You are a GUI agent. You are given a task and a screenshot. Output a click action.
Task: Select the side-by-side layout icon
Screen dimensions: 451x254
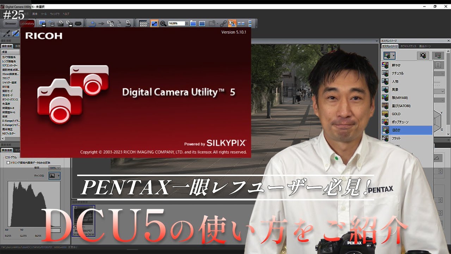[241, 24]
